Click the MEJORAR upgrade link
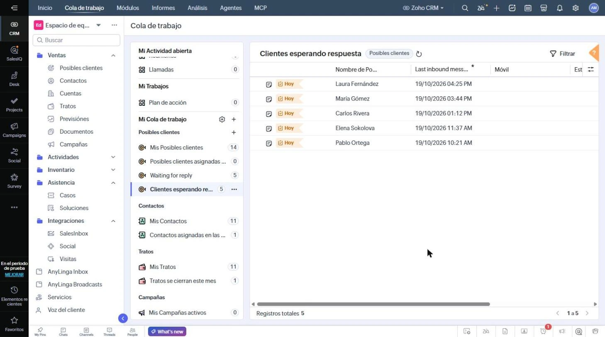 click(x=14, y=275)
